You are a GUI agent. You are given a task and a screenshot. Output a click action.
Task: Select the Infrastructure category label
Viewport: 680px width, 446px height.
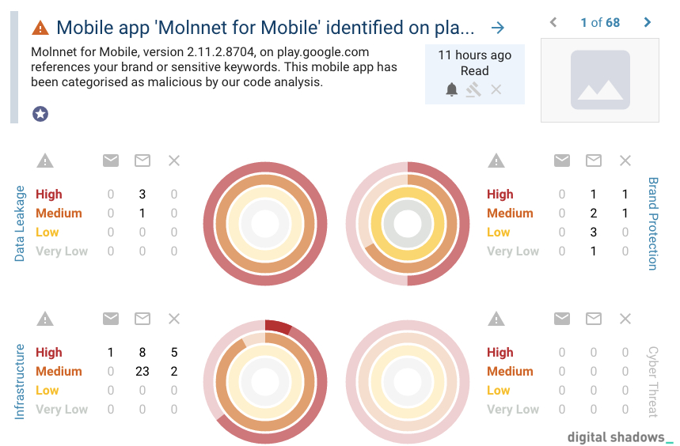(20, 381)
